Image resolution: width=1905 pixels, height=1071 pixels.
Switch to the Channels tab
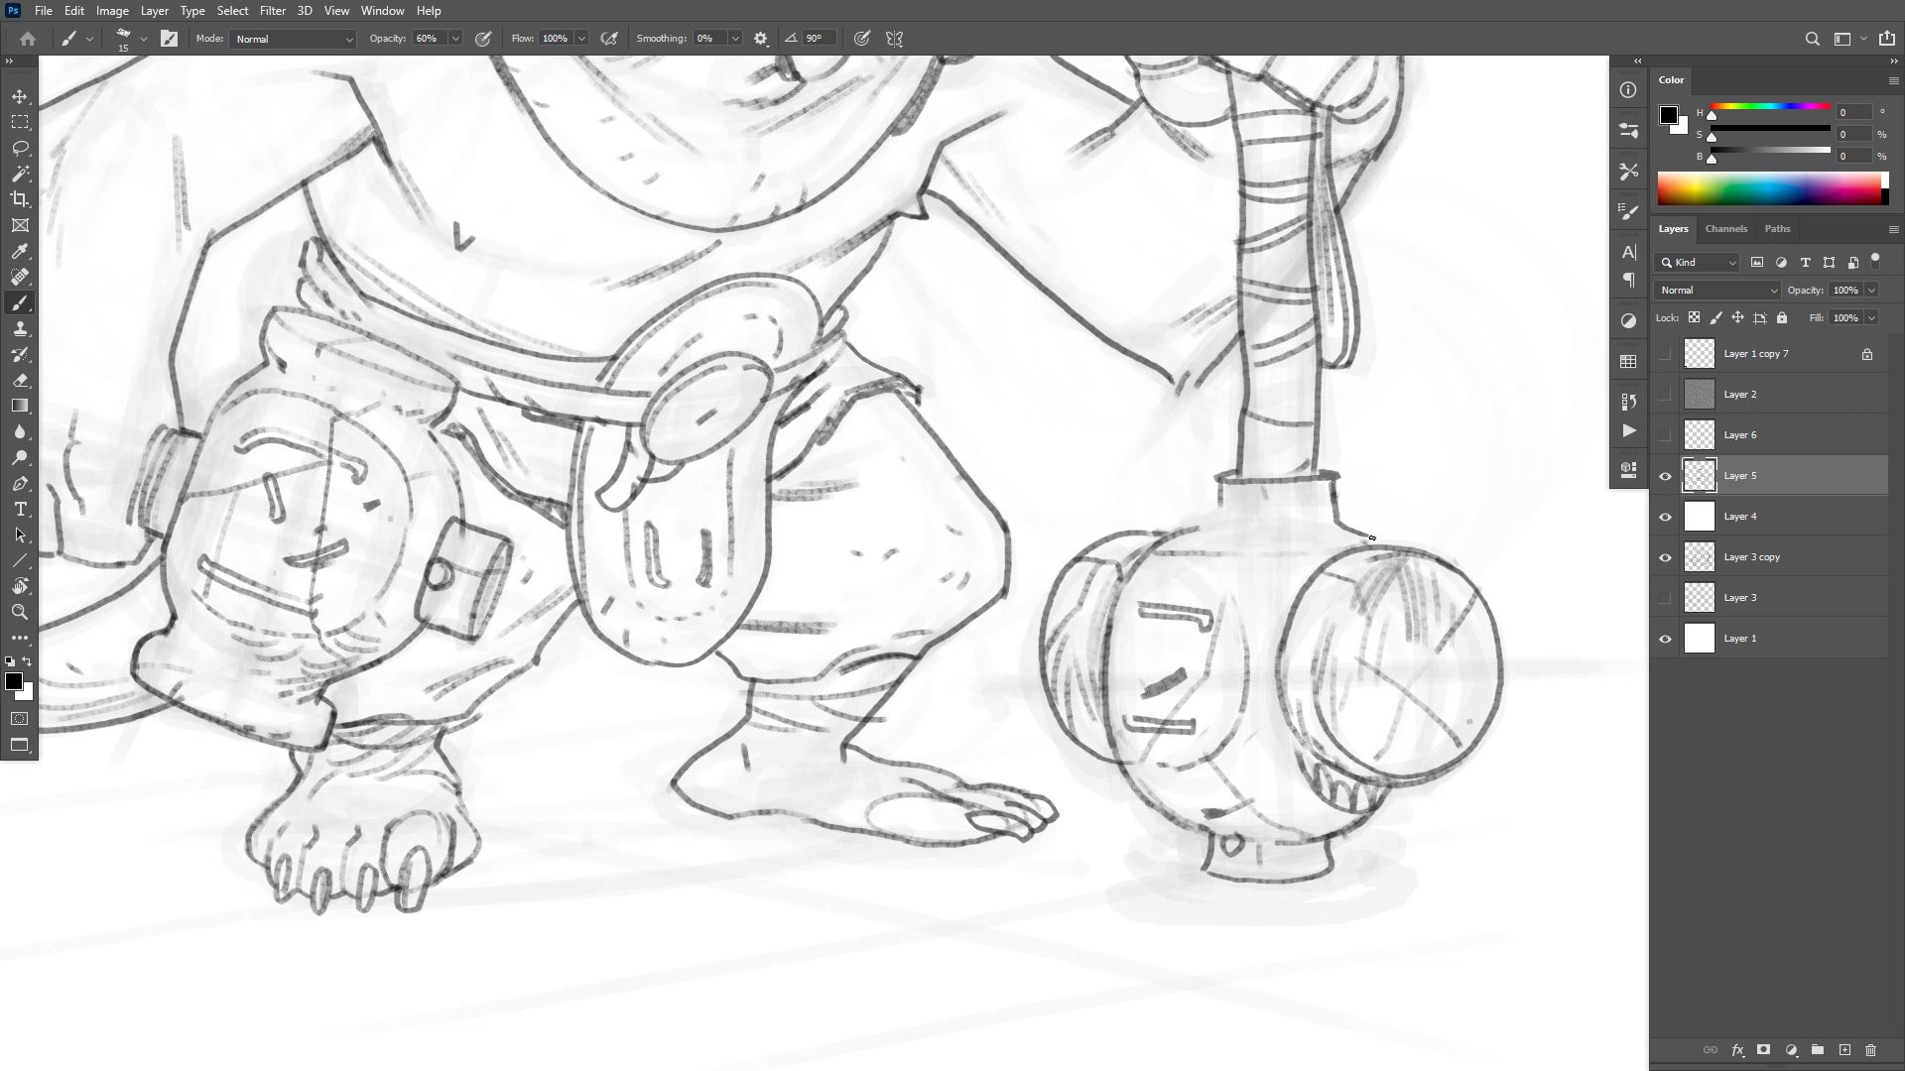(x=1725, y=229)
